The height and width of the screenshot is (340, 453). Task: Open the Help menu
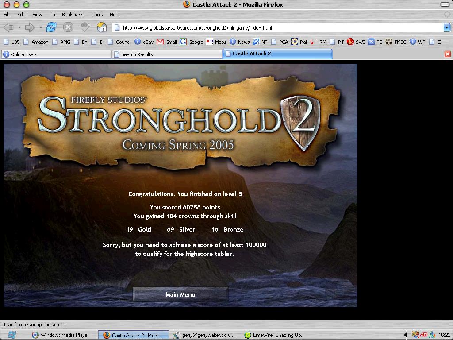[114, 15]
